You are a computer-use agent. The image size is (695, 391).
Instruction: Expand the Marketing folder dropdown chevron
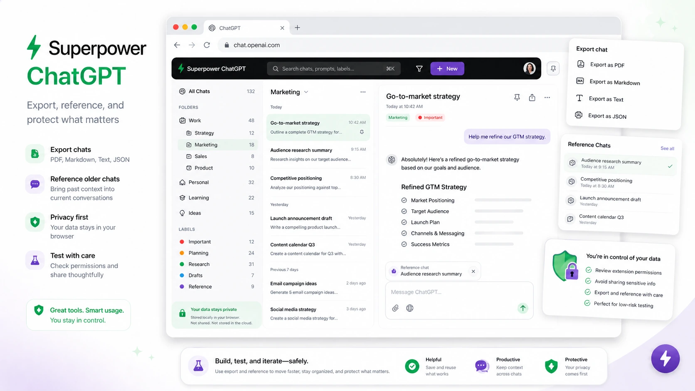coord(306,92)
